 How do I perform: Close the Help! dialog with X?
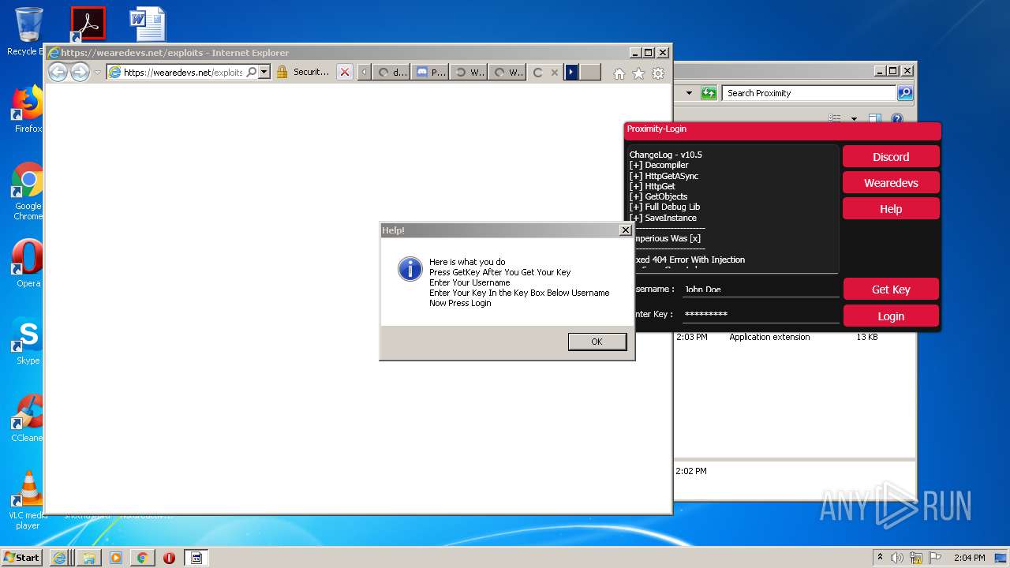pyautogui.click(x=625, y=230)
